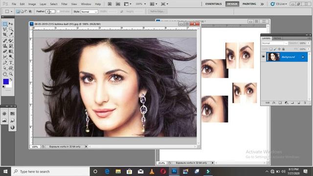
Task: Select the Eyedropper tool
Action: point(11,35)
